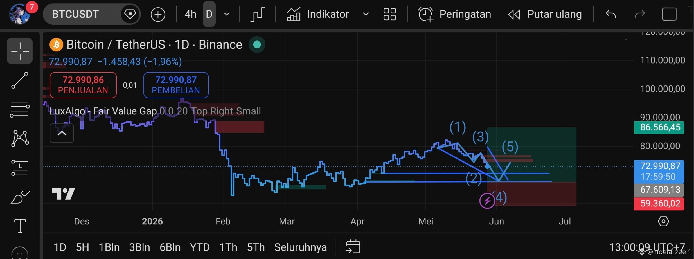
Task: Set the range to 1Th
Action: [x=228, y=247]
